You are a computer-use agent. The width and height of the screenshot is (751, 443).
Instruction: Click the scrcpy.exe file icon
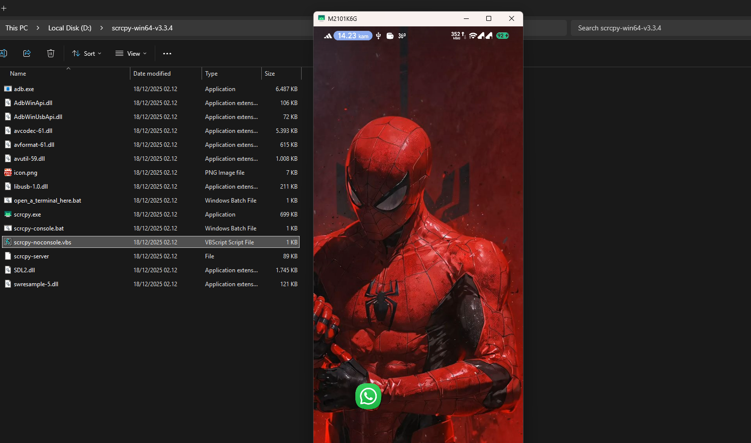(8, 215)
